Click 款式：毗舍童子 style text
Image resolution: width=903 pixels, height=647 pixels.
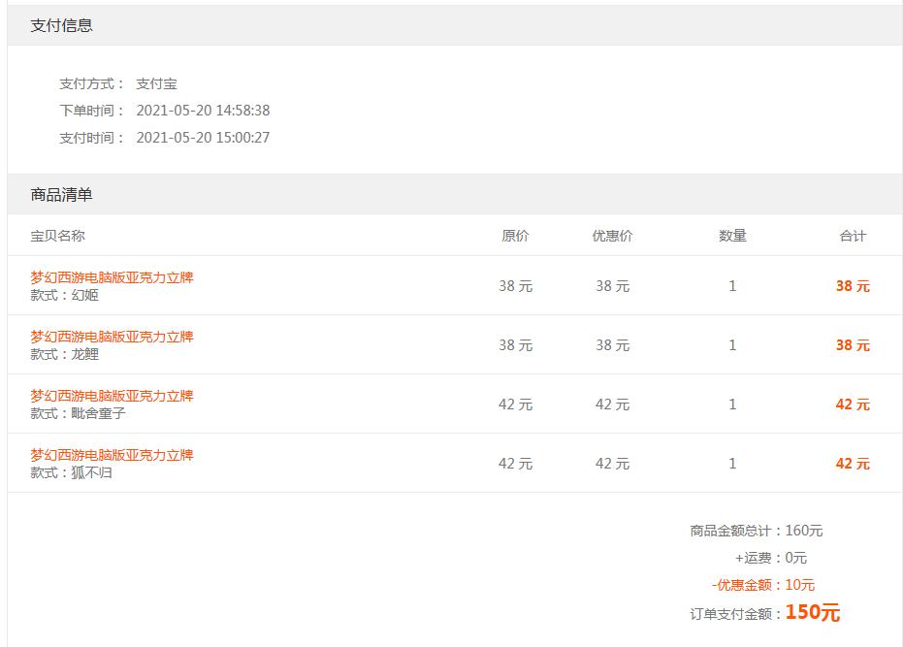point(78,413)
